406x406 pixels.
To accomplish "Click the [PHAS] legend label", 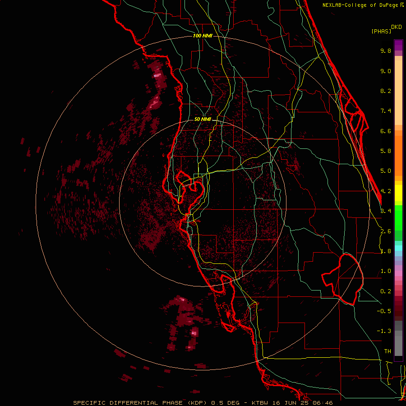I will tap(381, 31).
